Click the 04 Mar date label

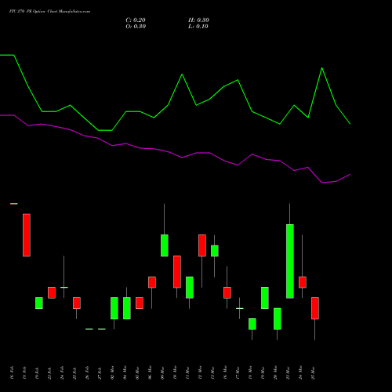[125, 372]
